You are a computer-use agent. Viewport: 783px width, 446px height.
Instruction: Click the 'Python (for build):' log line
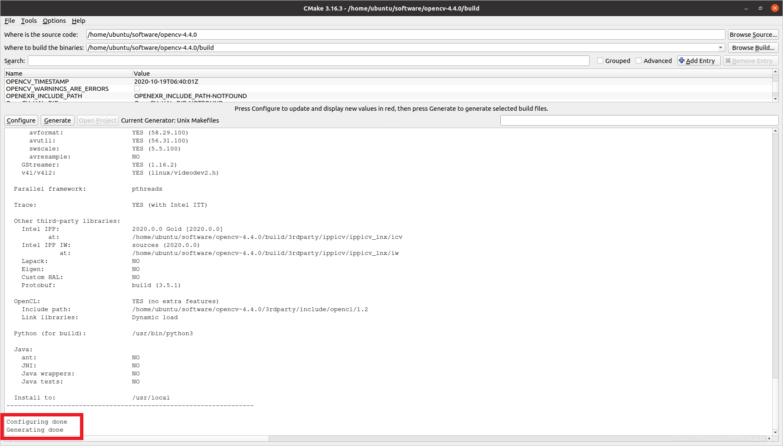coord(50,334)
